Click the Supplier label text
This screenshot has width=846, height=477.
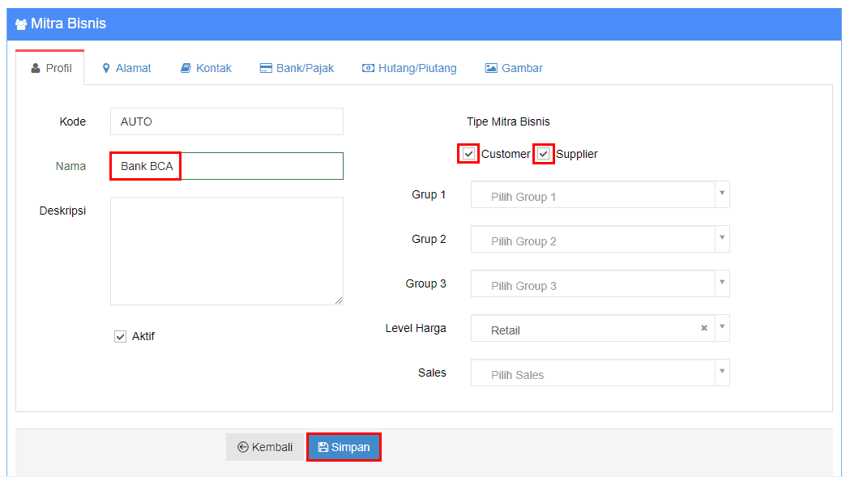click(577, 154)
